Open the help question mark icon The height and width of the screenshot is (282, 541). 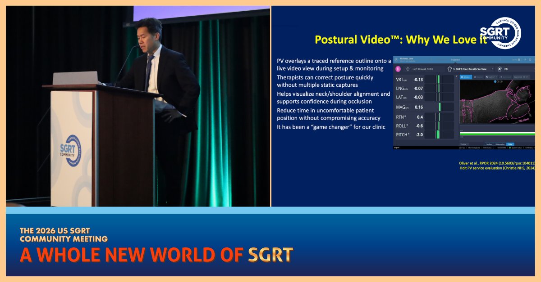click(525, 60)
